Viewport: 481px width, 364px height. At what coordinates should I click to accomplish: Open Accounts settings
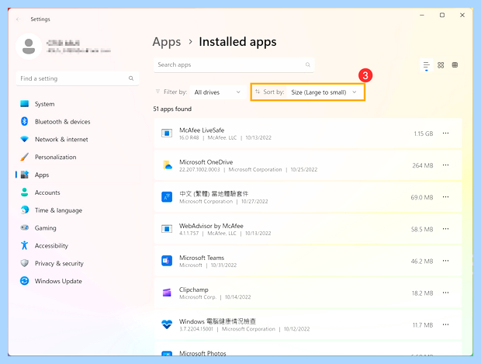pos(78,192)
